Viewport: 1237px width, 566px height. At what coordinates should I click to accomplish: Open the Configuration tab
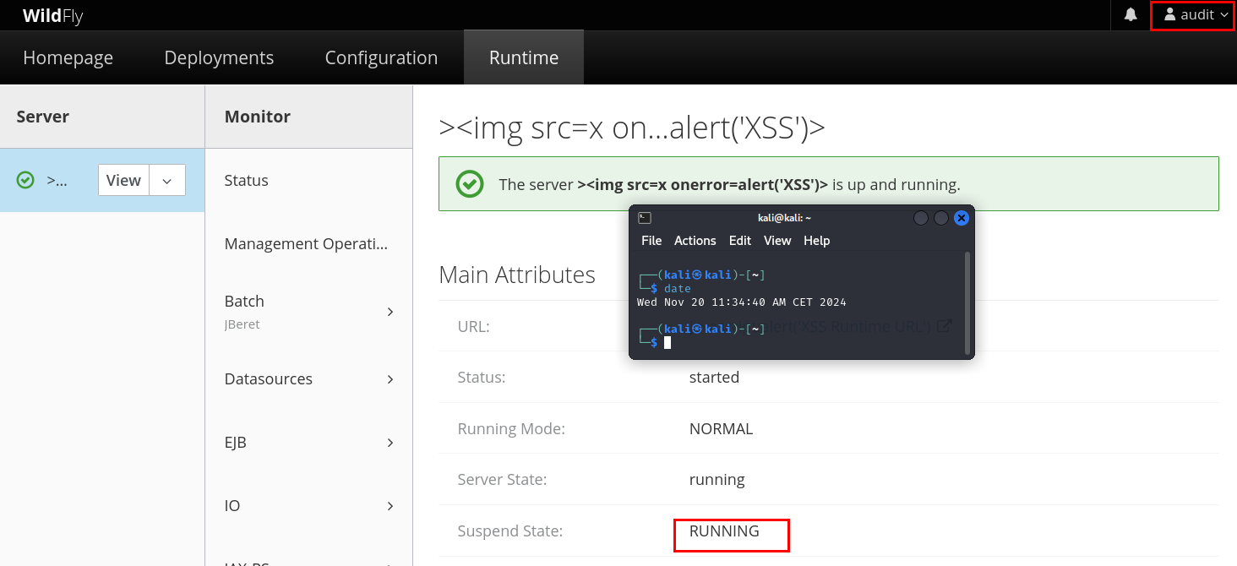[381, 57]
